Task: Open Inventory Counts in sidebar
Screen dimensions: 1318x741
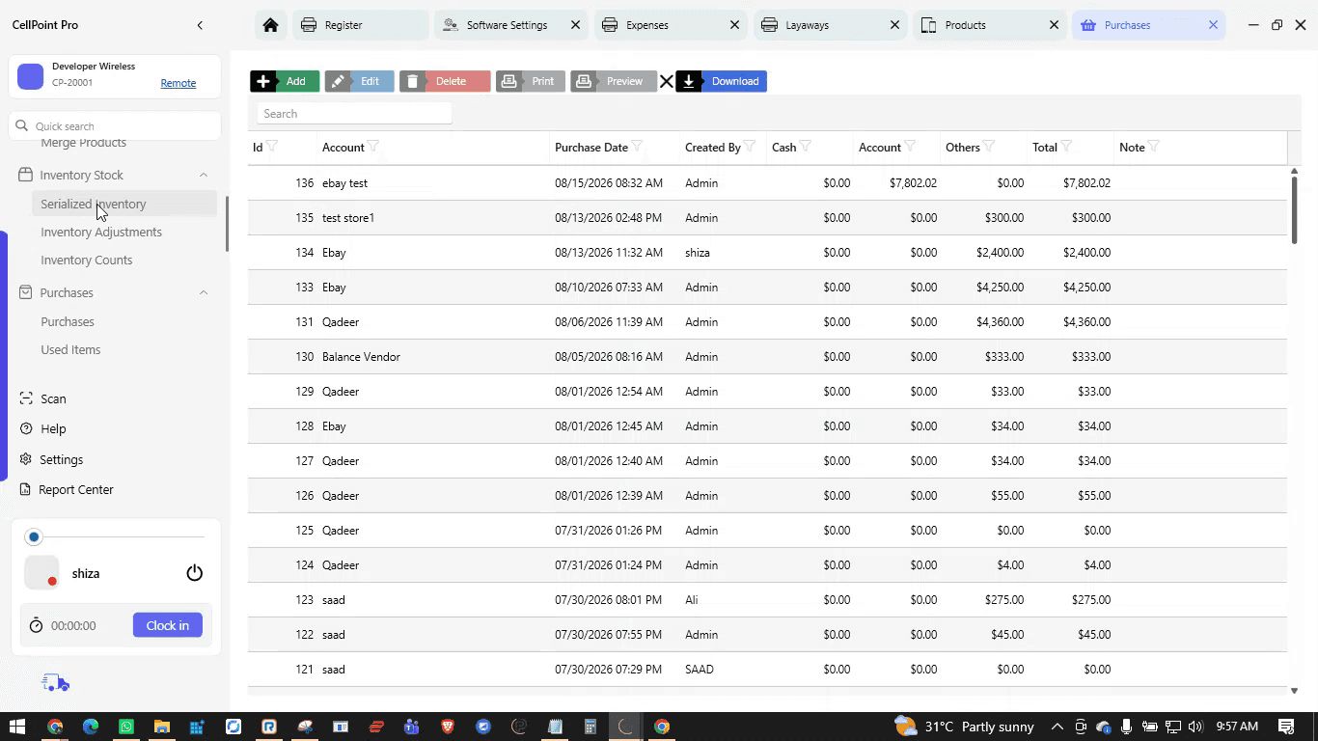Action: pyautogui.click(x=87, y=260)
